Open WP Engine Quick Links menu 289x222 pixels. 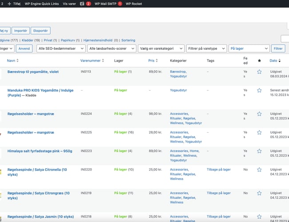click(x=42, y=4)
